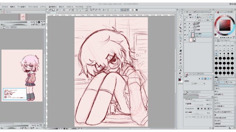Screen dimensions: 236x132
Task: Toggle visibility of the third (expanded) layer folder
Action: pos(185,30)
